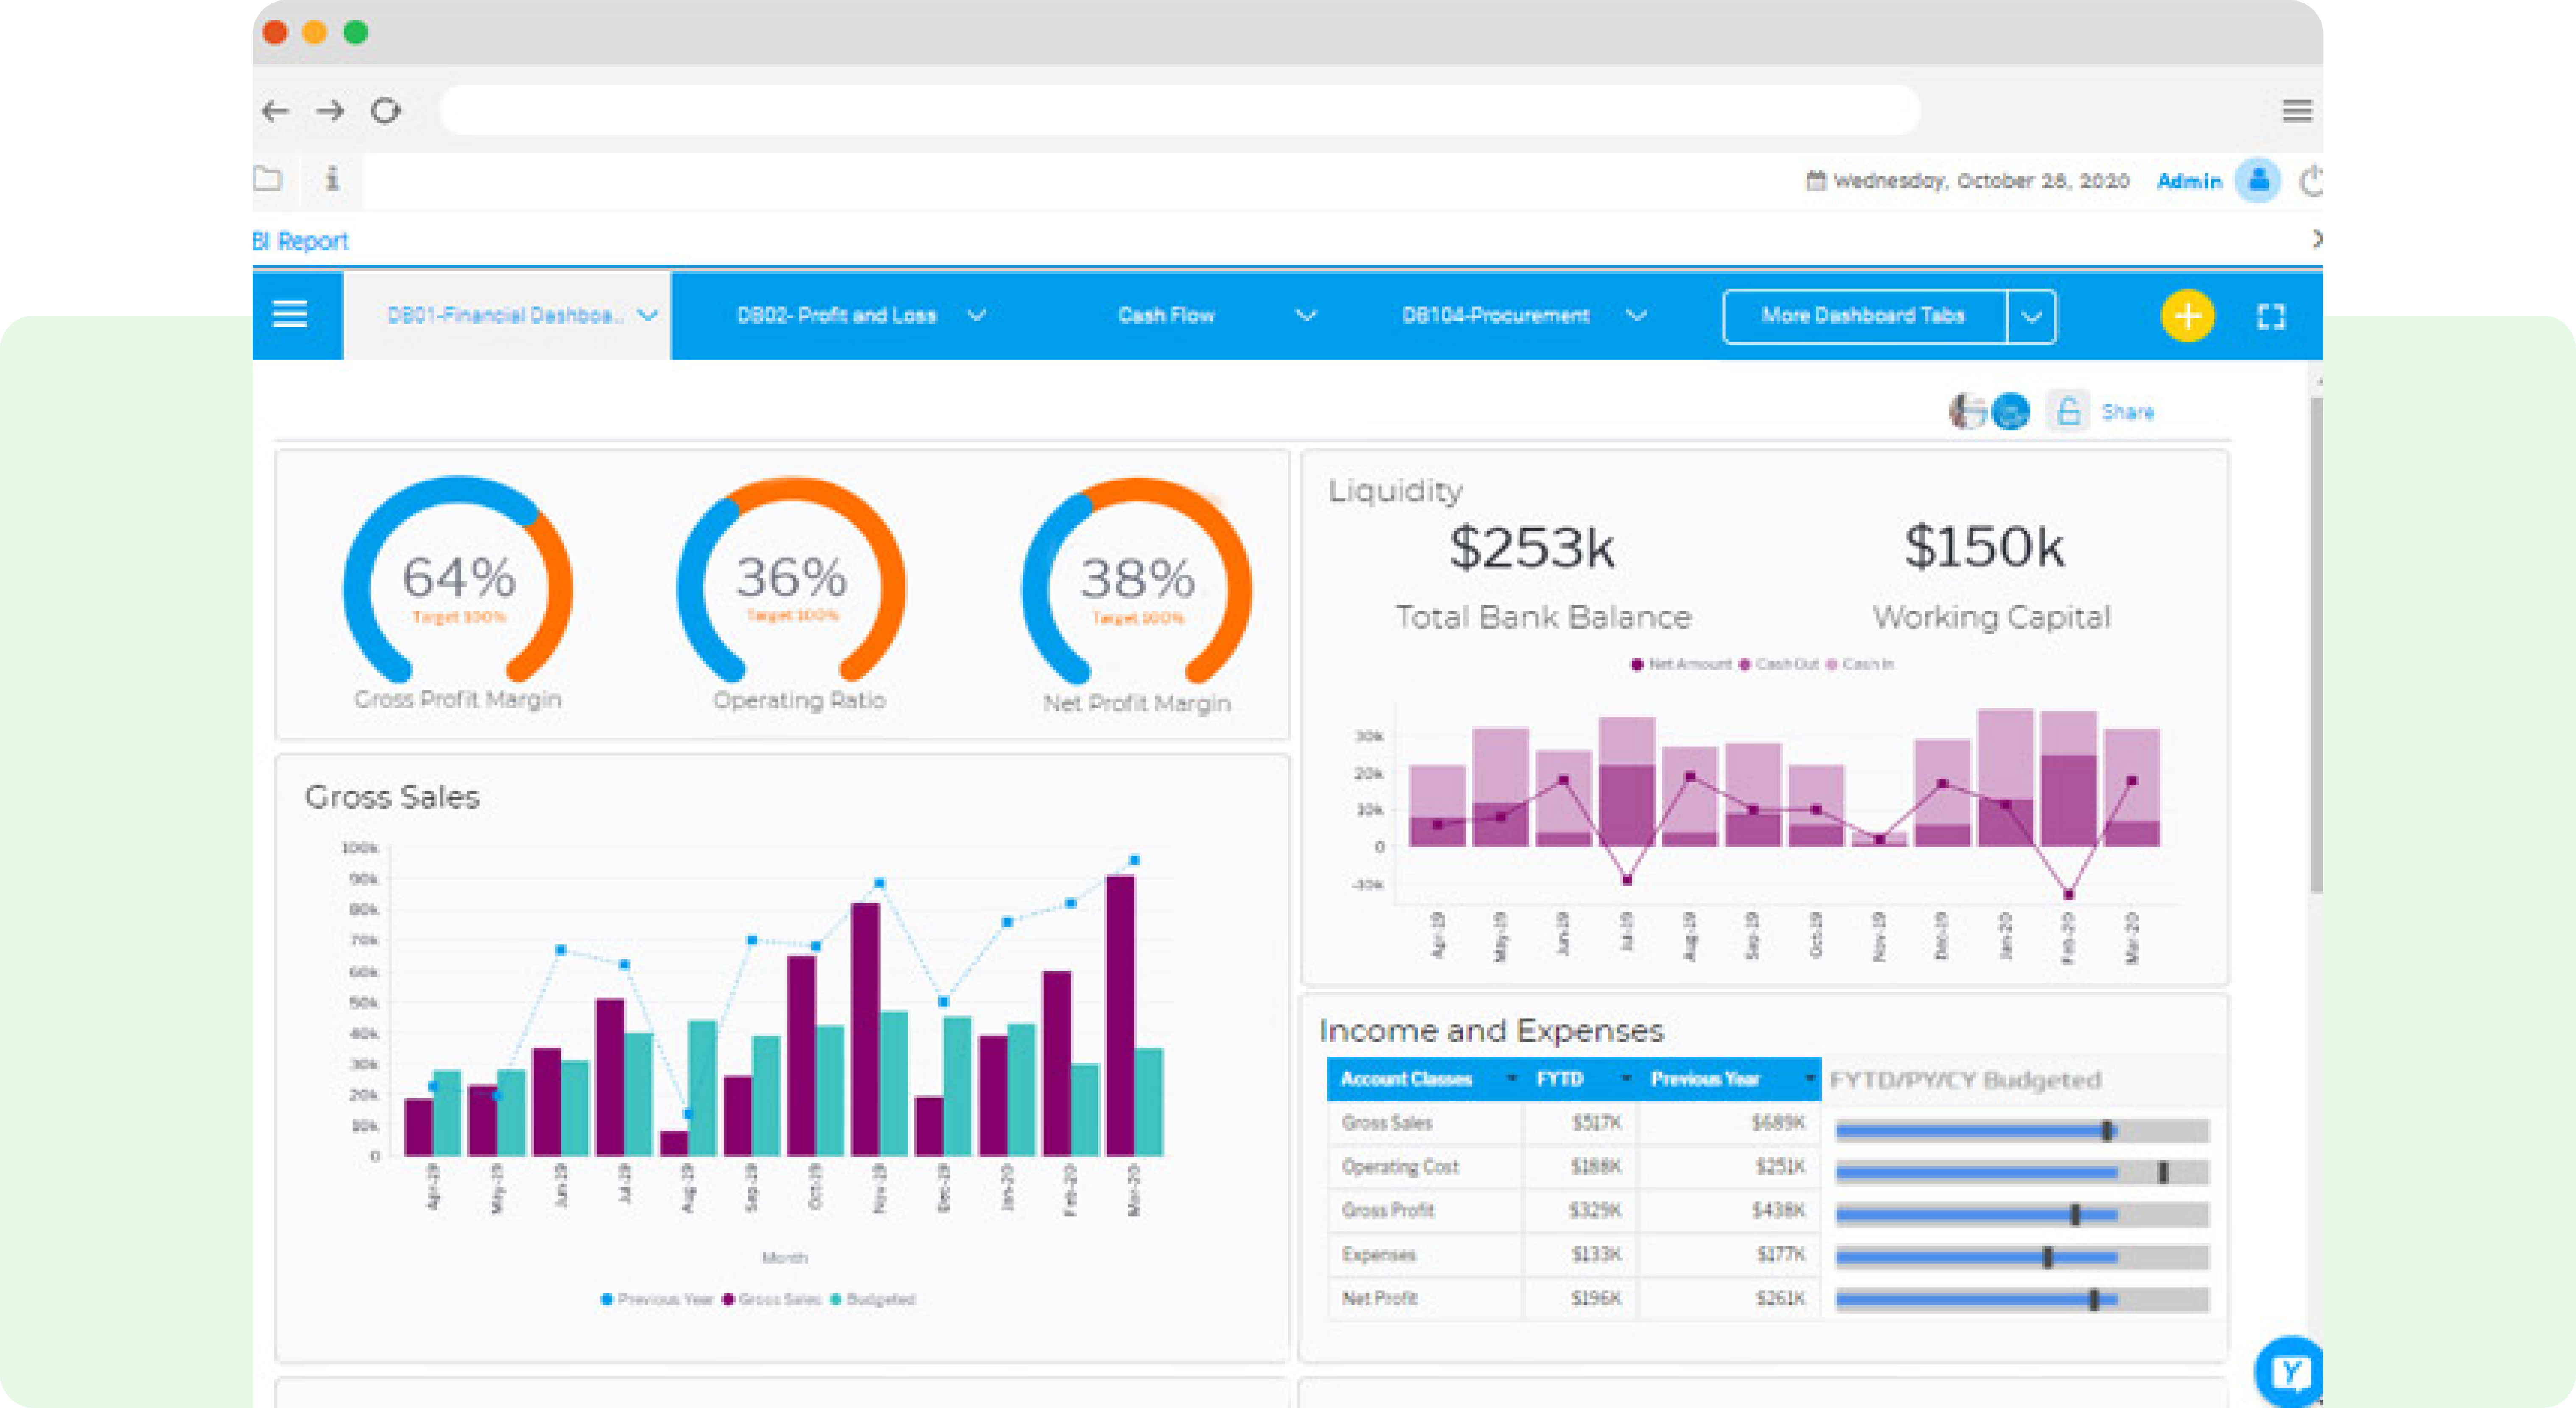The height and width of the screenshot is (1408, 2576).
Task: Click the Operating Ratio gauge
Action: (x=792, y=580)
